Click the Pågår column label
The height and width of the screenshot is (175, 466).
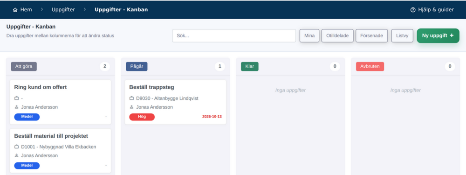tap(137, 66)
